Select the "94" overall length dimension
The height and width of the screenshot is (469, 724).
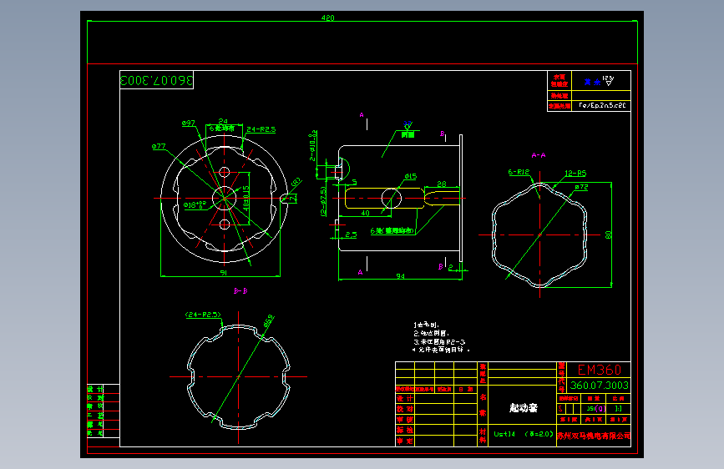(400, 276)
